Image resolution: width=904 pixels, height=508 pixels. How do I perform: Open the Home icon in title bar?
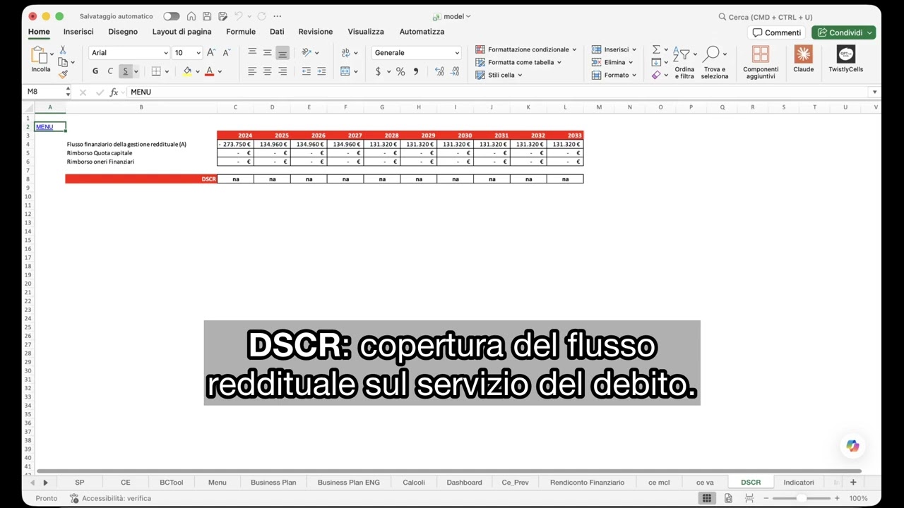click(x=191, y=16)
